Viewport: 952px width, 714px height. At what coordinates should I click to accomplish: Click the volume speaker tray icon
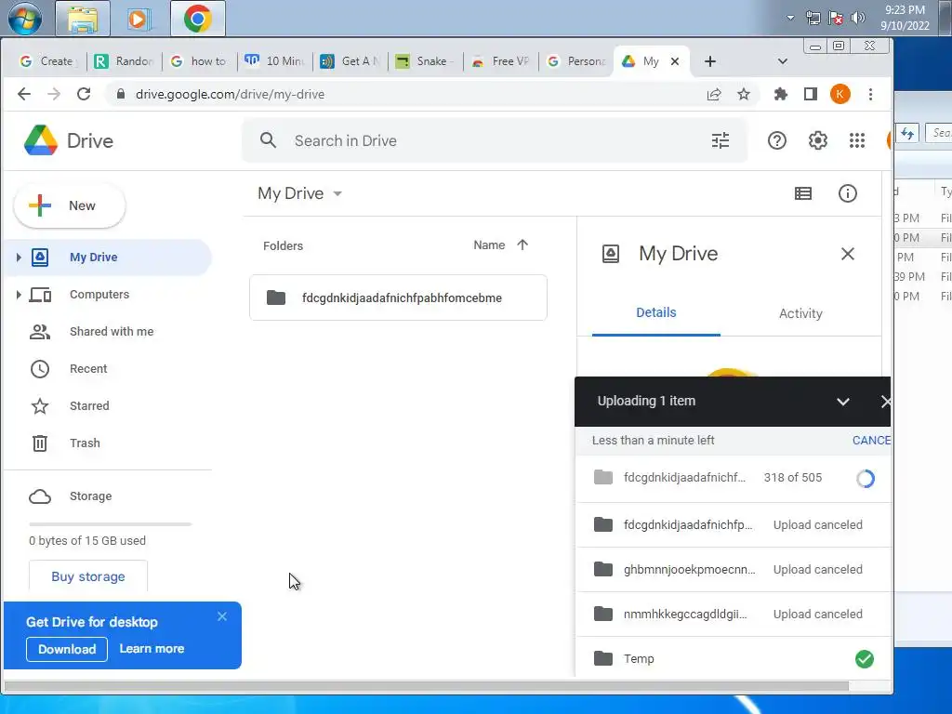(857, 18)
